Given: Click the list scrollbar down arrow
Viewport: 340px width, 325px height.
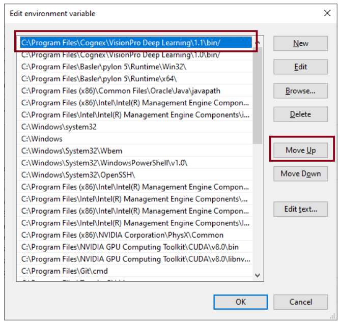Looking at the screenshot, I should pyautogui.click(x=258, y=275).
